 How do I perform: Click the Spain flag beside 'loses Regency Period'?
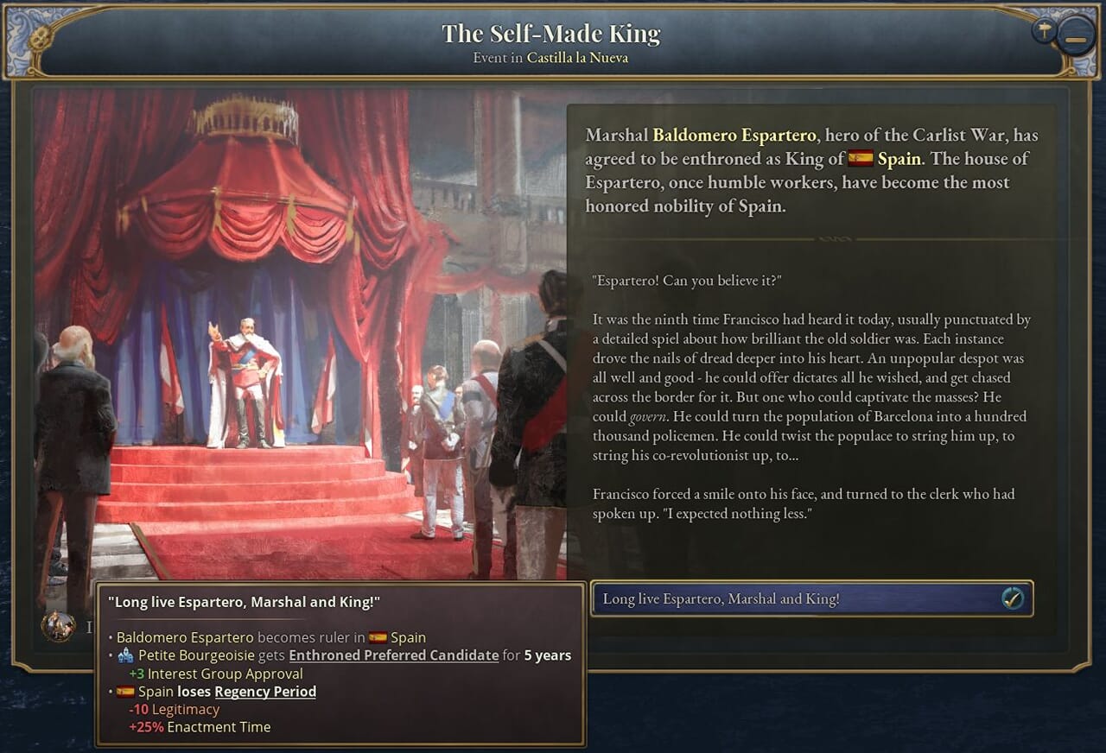click(x=125, y=692)
